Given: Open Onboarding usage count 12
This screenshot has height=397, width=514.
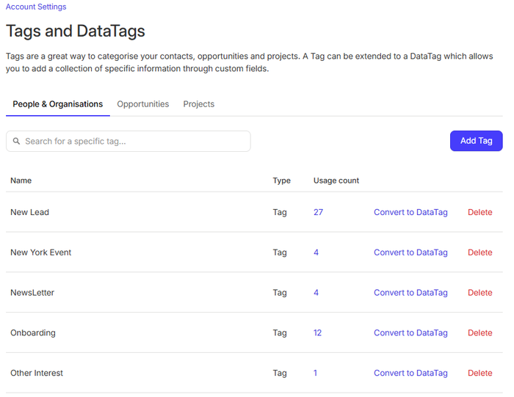Looking at the screenshot, I should (318, 333).
